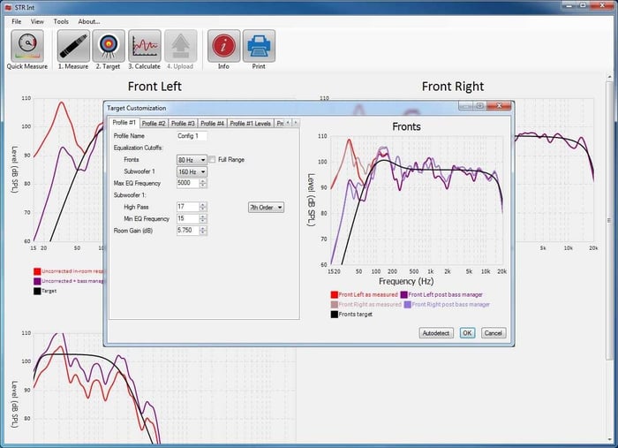Start the 1. Measure microphone tool

(x=73, y=45)
